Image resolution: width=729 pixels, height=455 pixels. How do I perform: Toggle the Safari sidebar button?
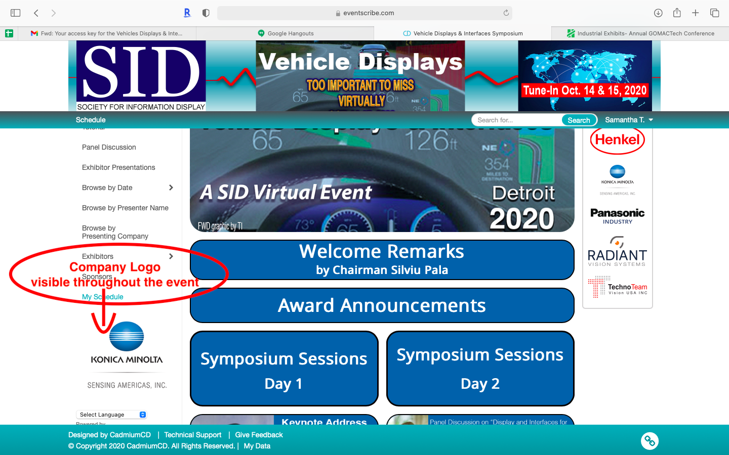(15, 13)
